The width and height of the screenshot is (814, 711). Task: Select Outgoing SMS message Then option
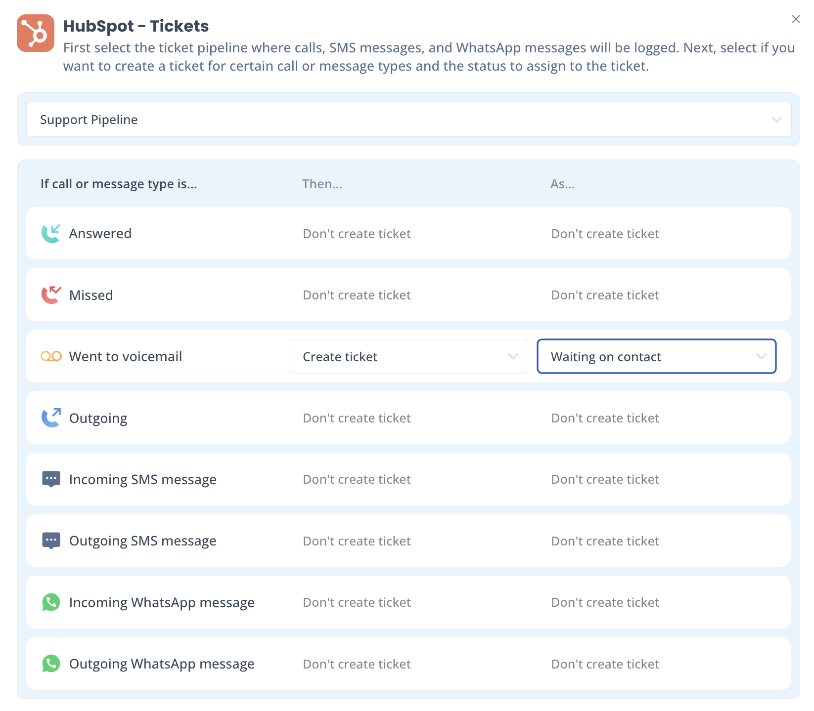(357, 541)
